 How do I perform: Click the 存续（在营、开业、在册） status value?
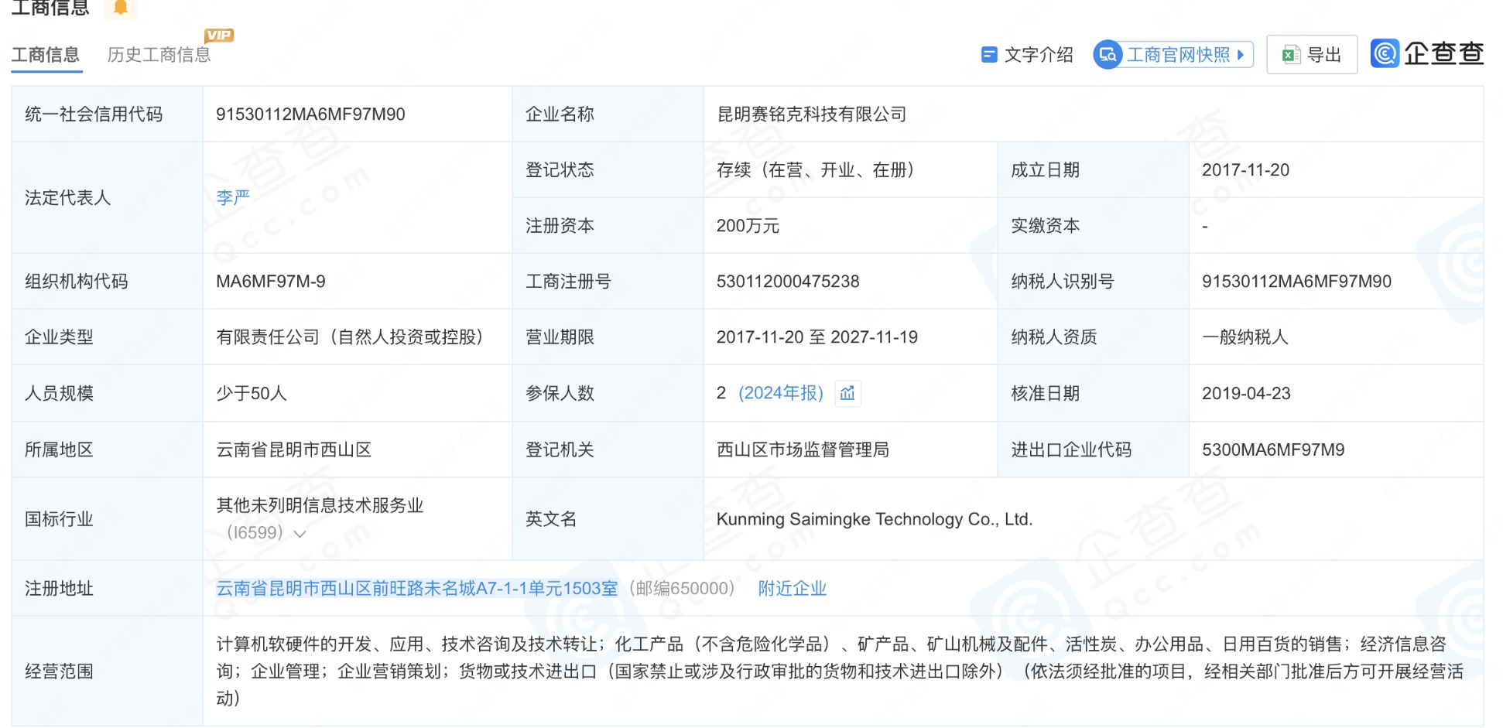click(x=816, y=170)
